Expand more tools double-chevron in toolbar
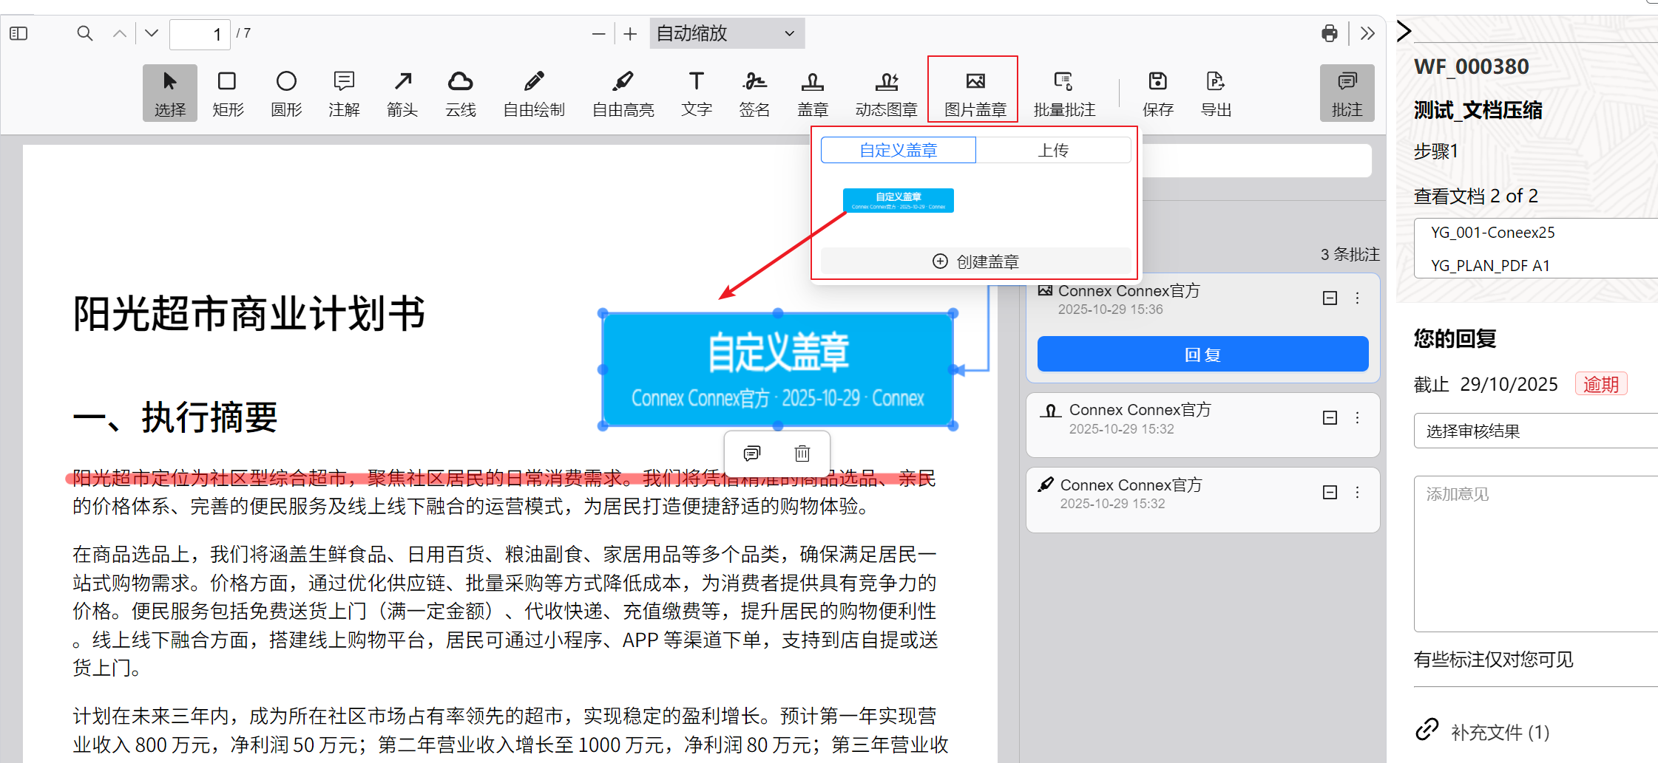The width and height of the screenshot is (1658, 763). point(1367,33)
